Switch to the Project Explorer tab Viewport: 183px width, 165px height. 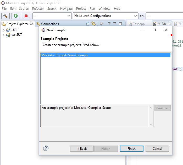coord(17,24)
